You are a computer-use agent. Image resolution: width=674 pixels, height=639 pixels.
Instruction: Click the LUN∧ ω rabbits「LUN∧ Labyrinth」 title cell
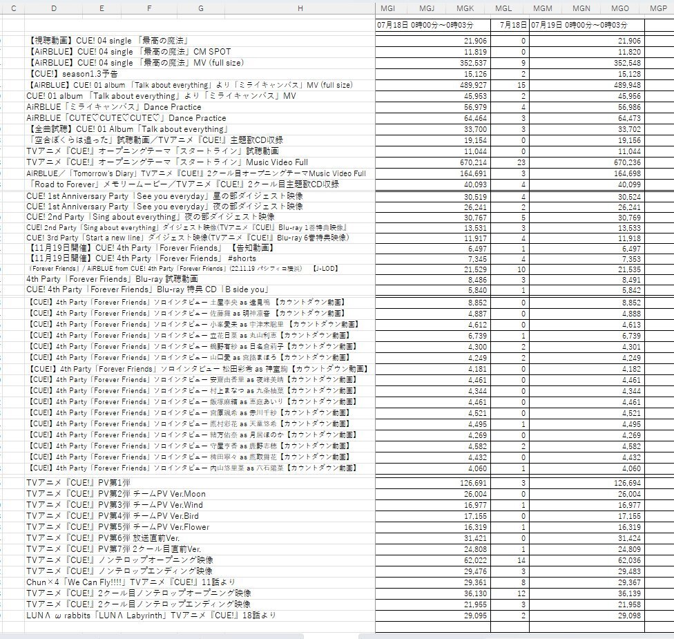point(151,616)
